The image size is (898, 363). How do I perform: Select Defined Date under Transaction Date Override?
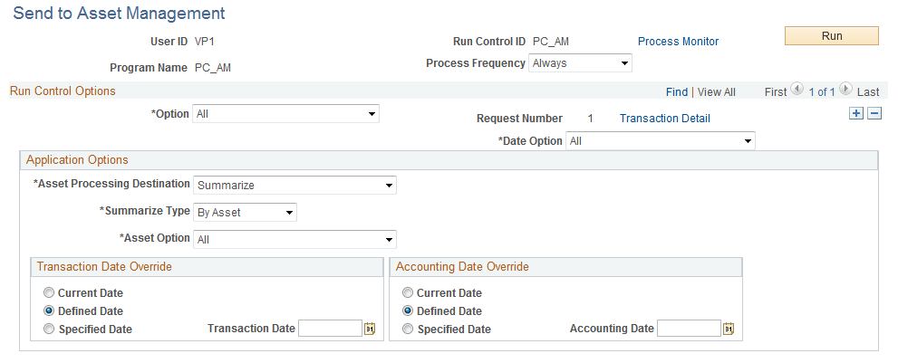tap(49, 310)
